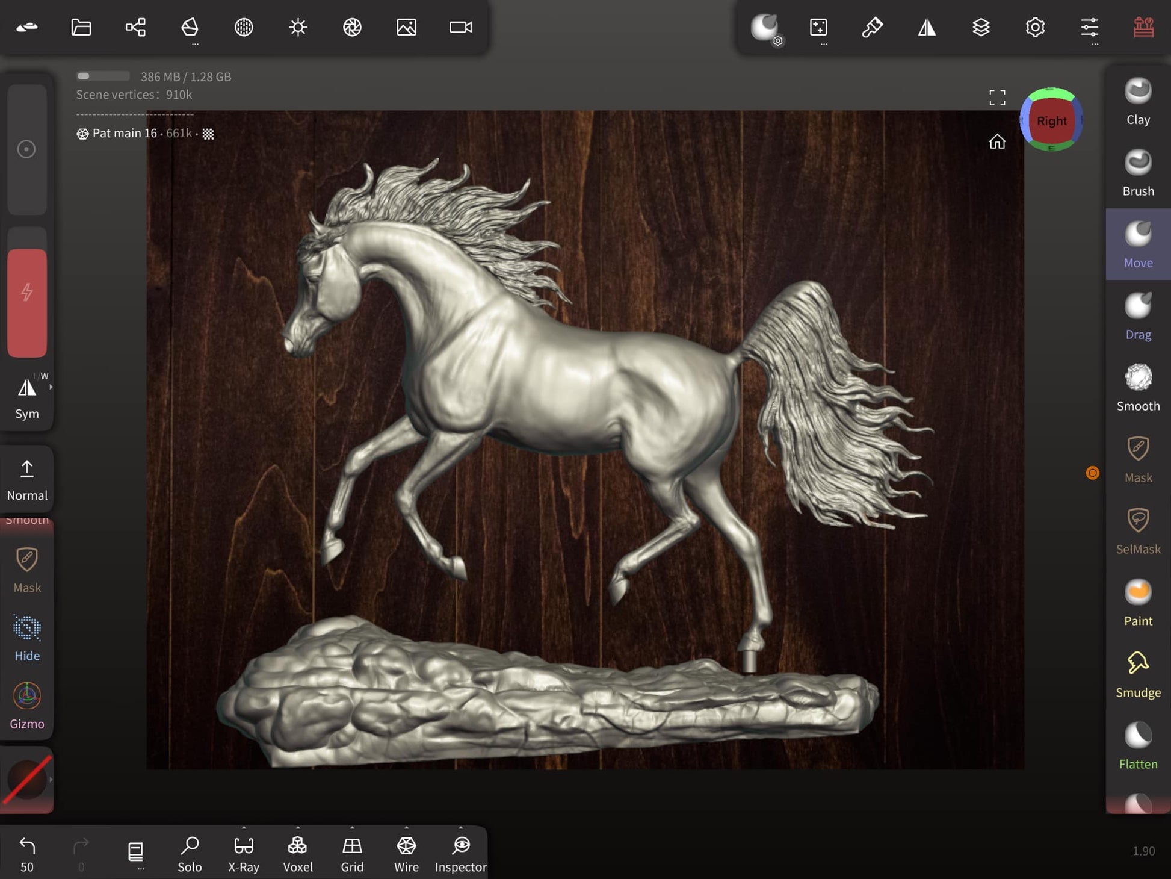Select the Clay brush tool
This screenshot has width=1171, height=879.
[1137, 102]
